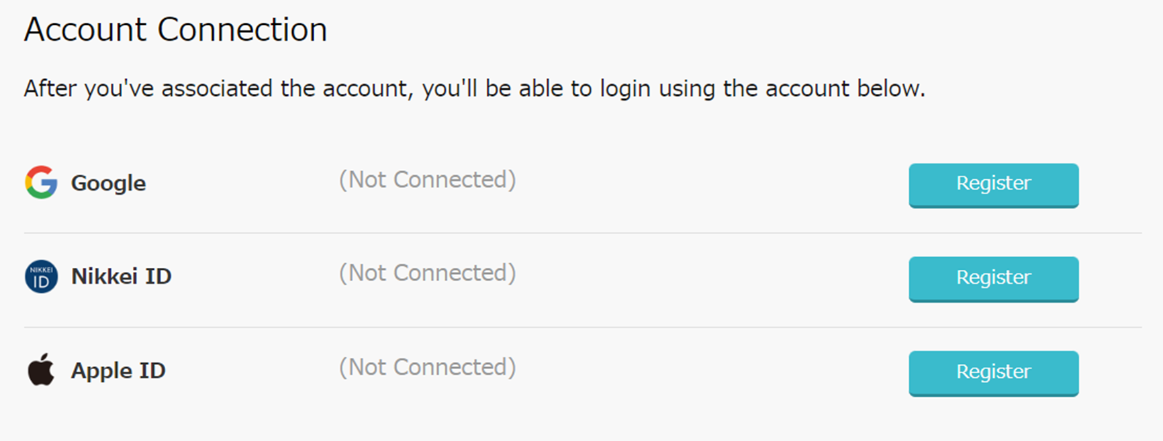The width and height of the screenshot is (1163, 441).
Task: Click Apple ID's (Not Connected) status text
Action: click(427, 367)
